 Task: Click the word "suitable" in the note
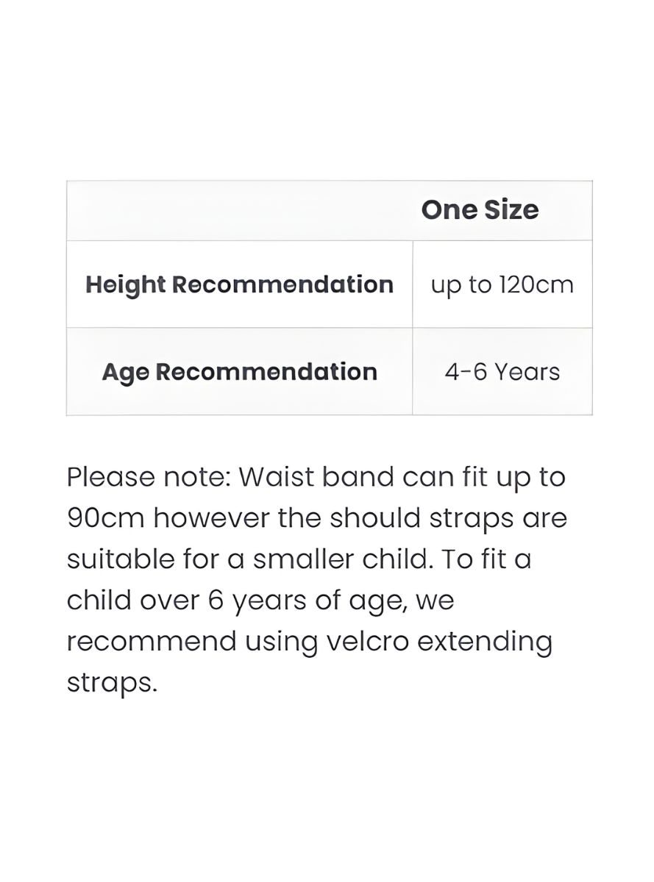pyautogui.click(x=115, y=559)
